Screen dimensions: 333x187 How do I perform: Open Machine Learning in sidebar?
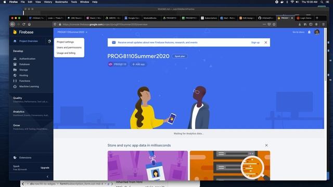[29, 87]
